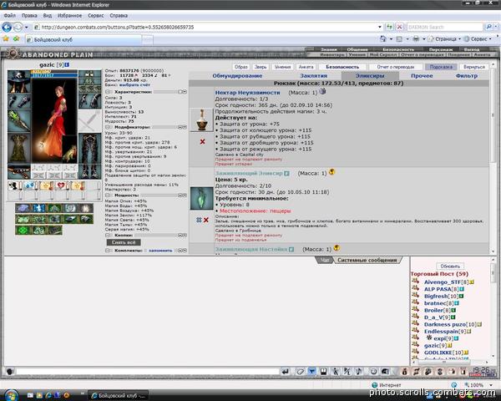Click the IE favorites star icon

point(6,39)
